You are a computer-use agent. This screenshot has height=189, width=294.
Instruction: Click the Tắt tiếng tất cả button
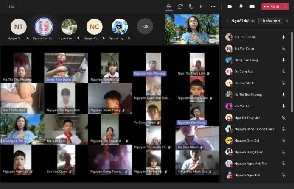pos(271,21)
